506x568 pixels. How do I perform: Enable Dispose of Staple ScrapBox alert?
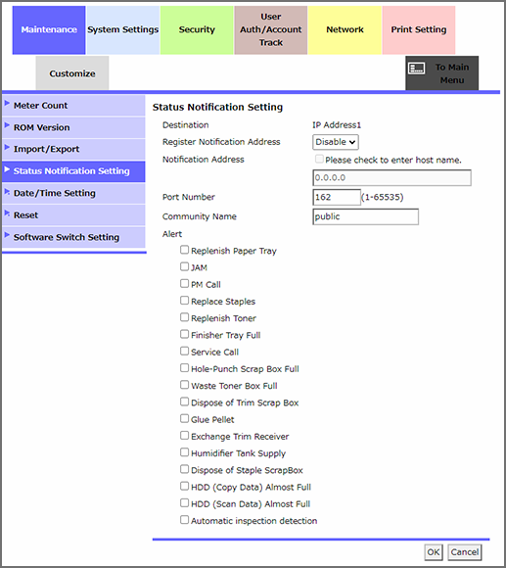click(x=185, y=469)
